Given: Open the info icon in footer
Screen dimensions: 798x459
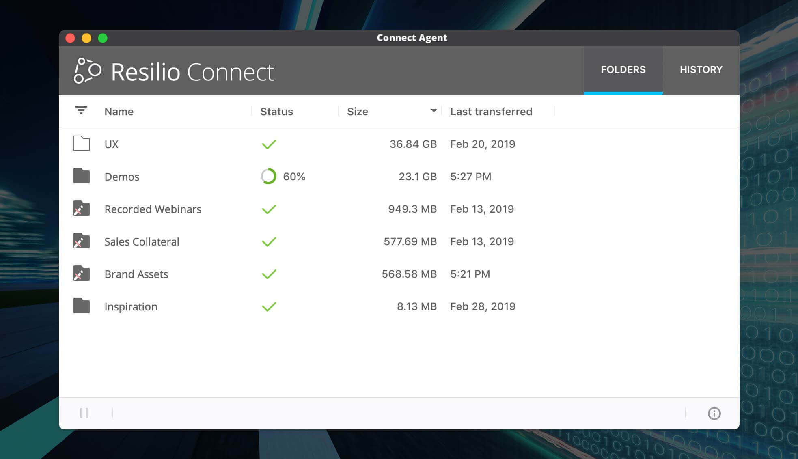Looking at the screenshot, I should pyautogui.click(x=714, y=413).
